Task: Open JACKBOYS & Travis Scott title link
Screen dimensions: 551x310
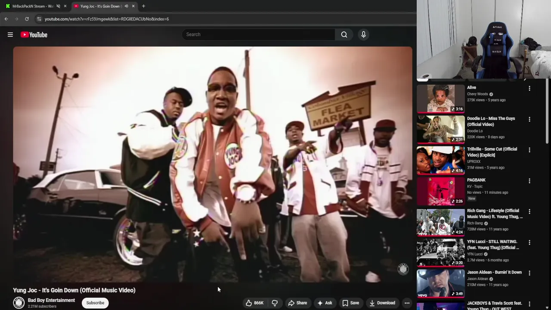Action: pos(495,306)
